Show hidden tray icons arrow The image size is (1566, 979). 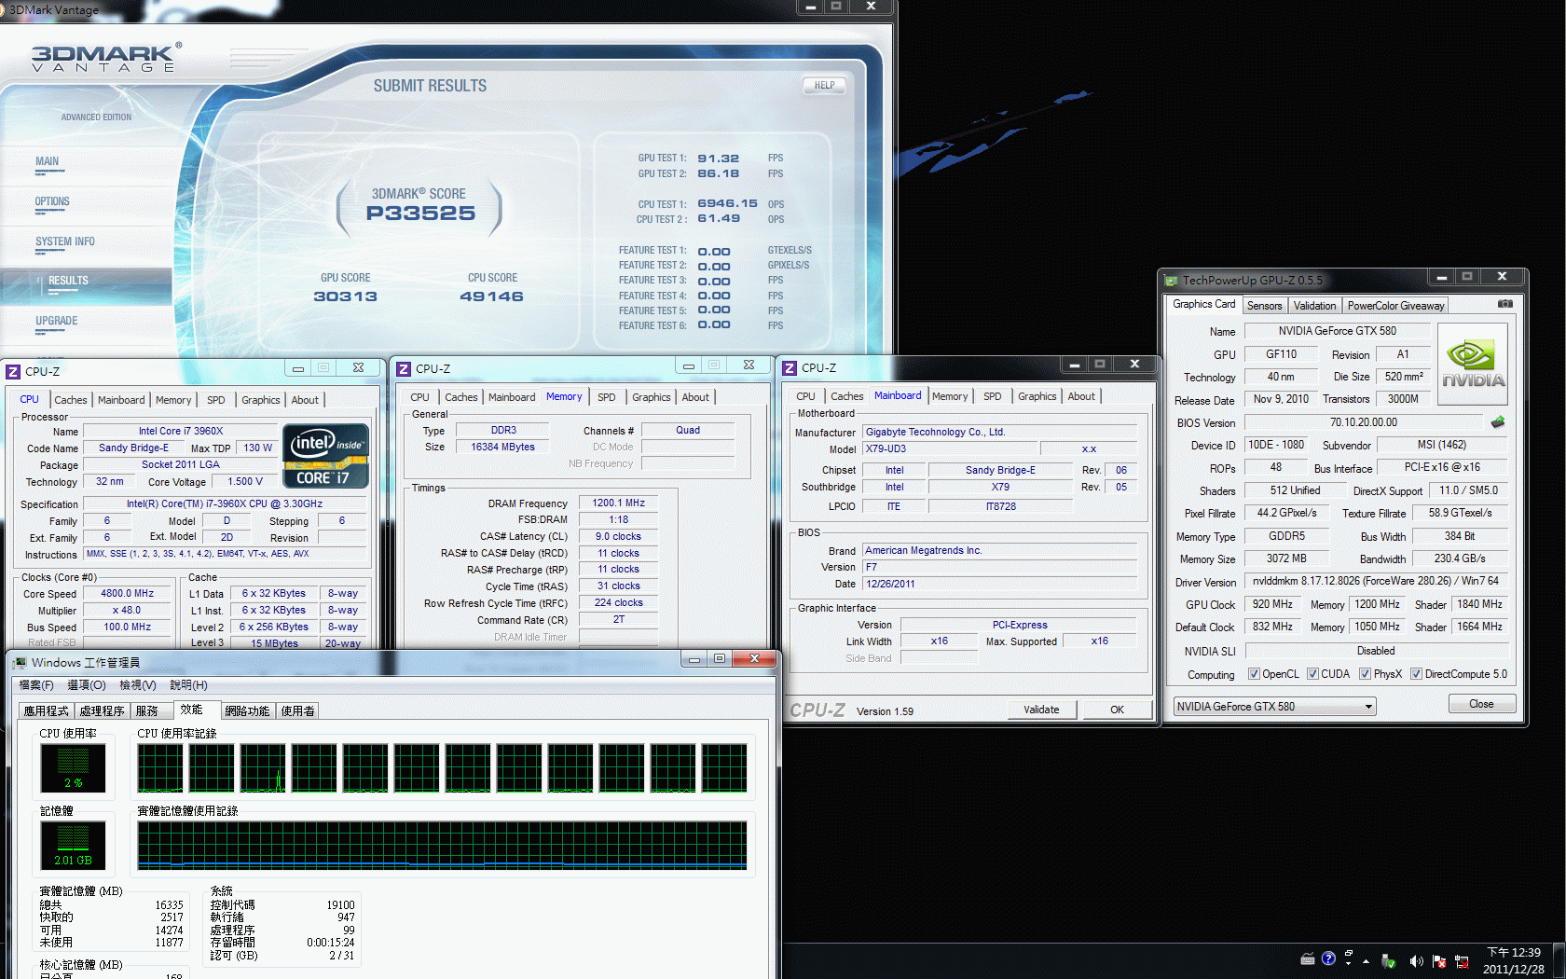pos(1366,961)
